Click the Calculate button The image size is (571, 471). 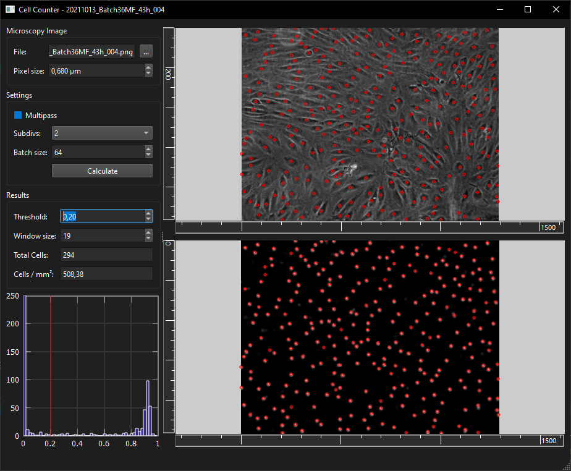[102, 171]
